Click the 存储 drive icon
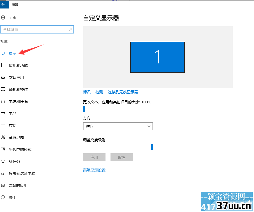Viewport: 254px width, 212px height. point(3,125)
